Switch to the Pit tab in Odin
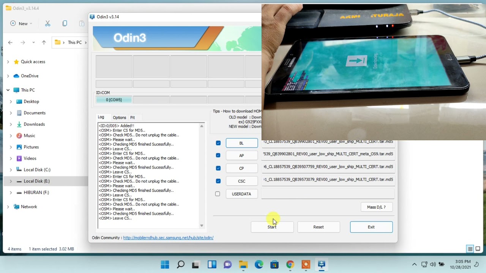Image resolution: width=486 pixels, height=273 pixels. (133, 118)
